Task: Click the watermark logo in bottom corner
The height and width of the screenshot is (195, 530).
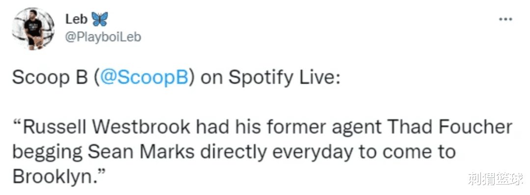Action: [495, 179]
